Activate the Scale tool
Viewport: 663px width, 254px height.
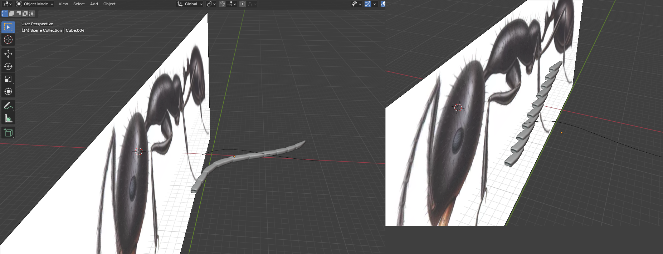coord(8,79)
